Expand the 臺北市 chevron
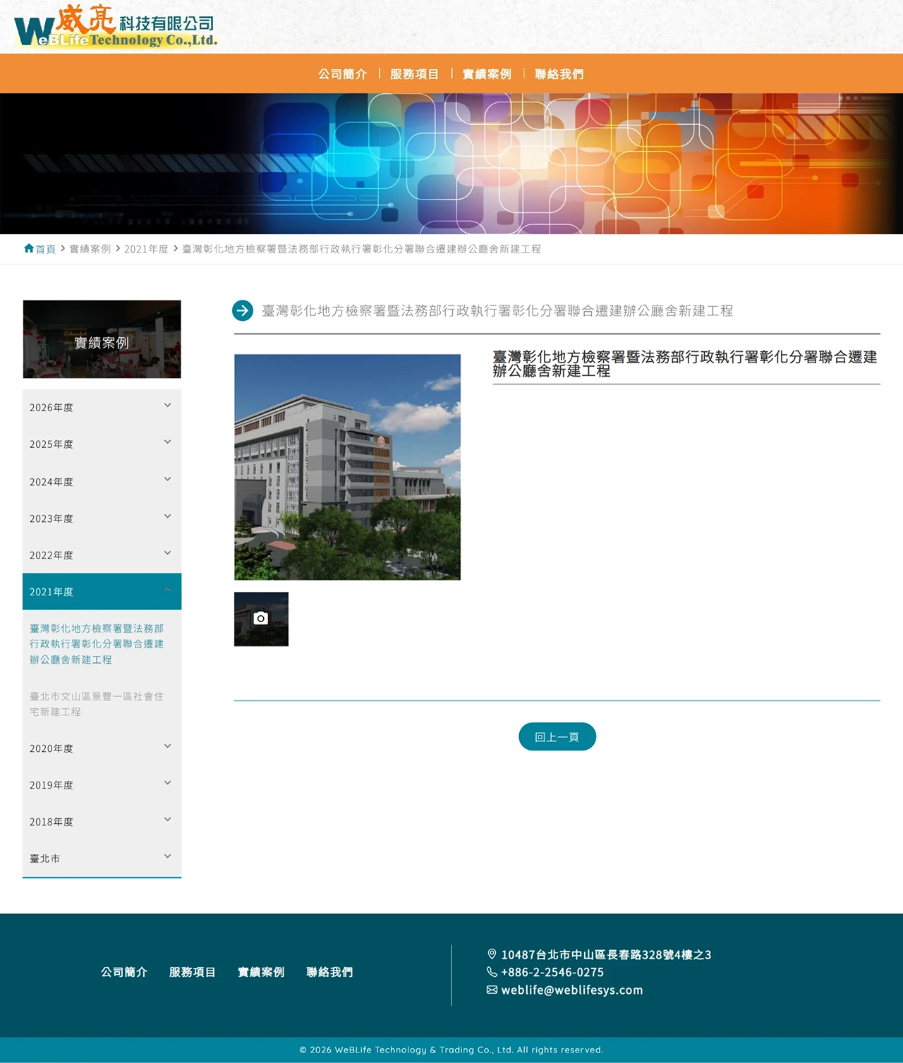 coord(168,856)
